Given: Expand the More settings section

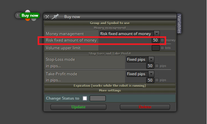Looking at the screenshot, I should (110, 91).
